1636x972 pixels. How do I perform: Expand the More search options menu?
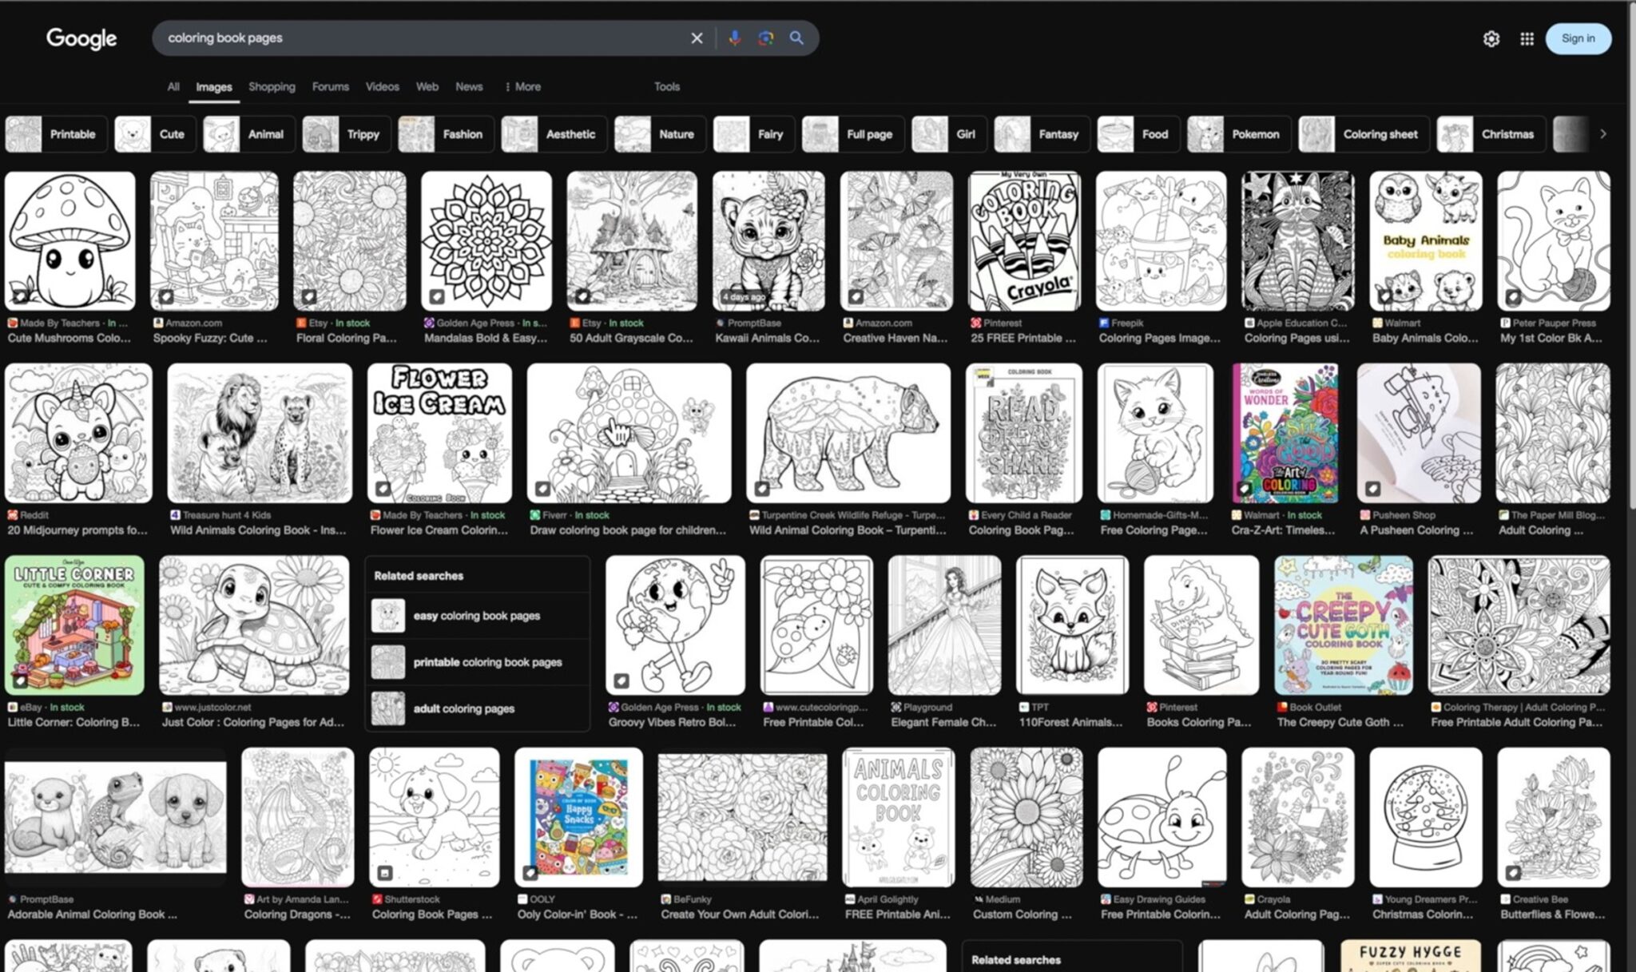(x=522, y=86)
